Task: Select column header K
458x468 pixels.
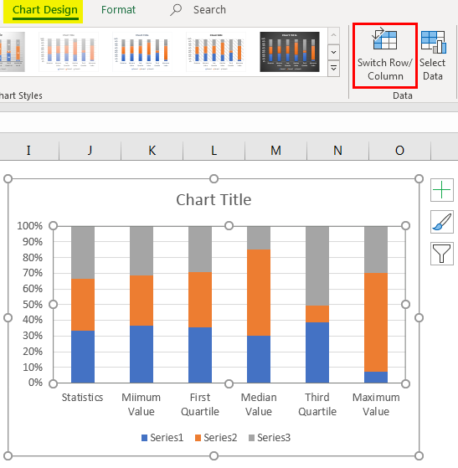Action: point(152,151)
